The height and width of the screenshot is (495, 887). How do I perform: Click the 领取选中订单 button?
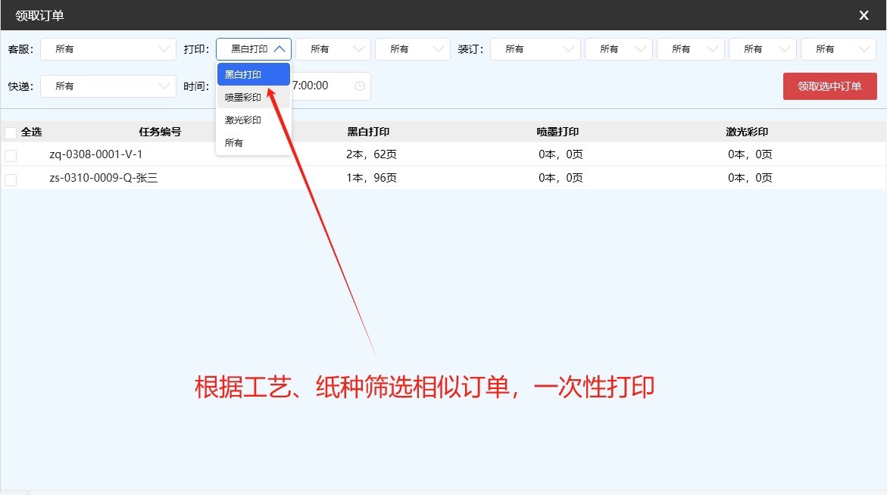point(830,86)
